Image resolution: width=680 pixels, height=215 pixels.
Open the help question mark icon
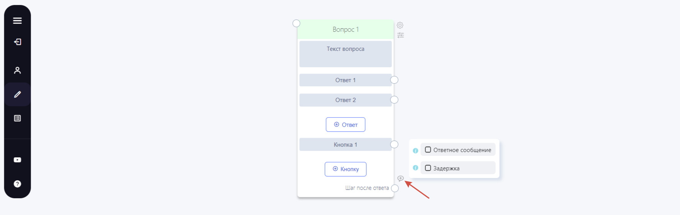pos(17,184)
